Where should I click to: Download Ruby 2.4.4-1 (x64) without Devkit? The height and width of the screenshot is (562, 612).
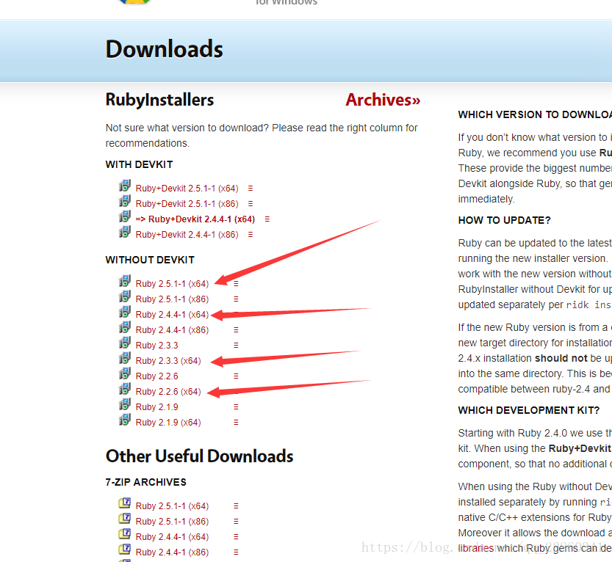(x=172, y=315)
